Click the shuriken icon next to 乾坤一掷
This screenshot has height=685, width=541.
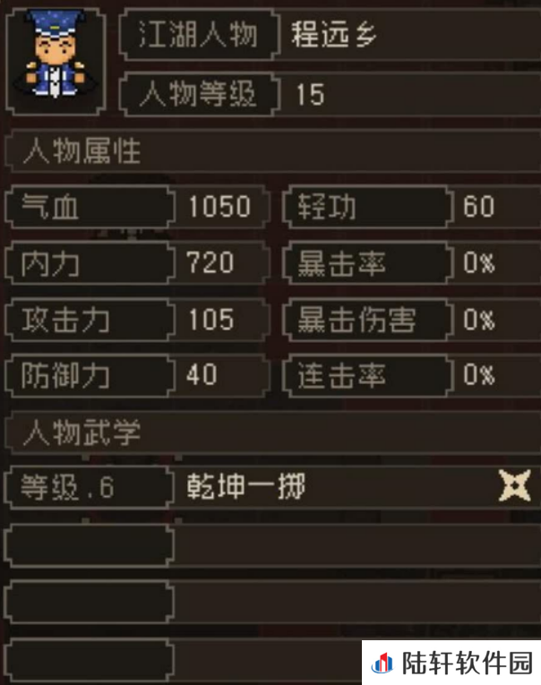(515, 486)
